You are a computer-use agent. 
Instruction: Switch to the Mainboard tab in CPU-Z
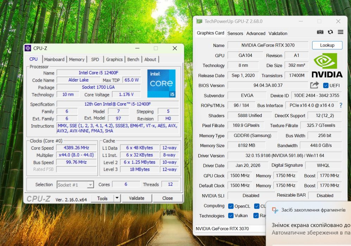(x=54, y=59)
